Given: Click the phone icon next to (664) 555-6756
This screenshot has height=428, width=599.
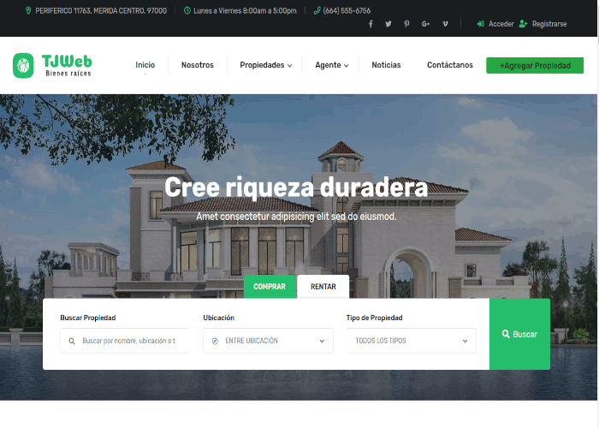Looking at the screenshot, I should pyautogui.click(x=317, y=11).
